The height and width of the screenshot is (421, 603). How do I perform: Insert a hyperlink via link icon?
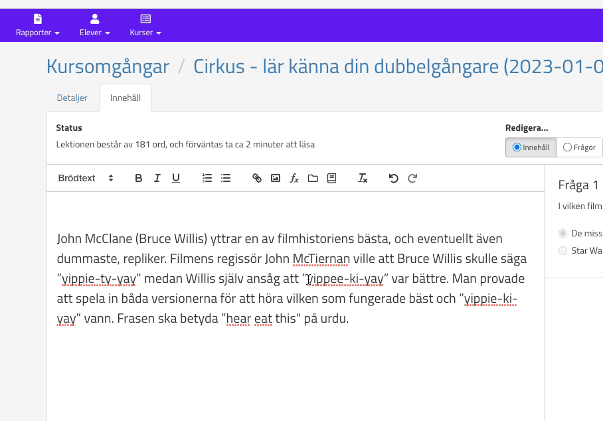257,178
